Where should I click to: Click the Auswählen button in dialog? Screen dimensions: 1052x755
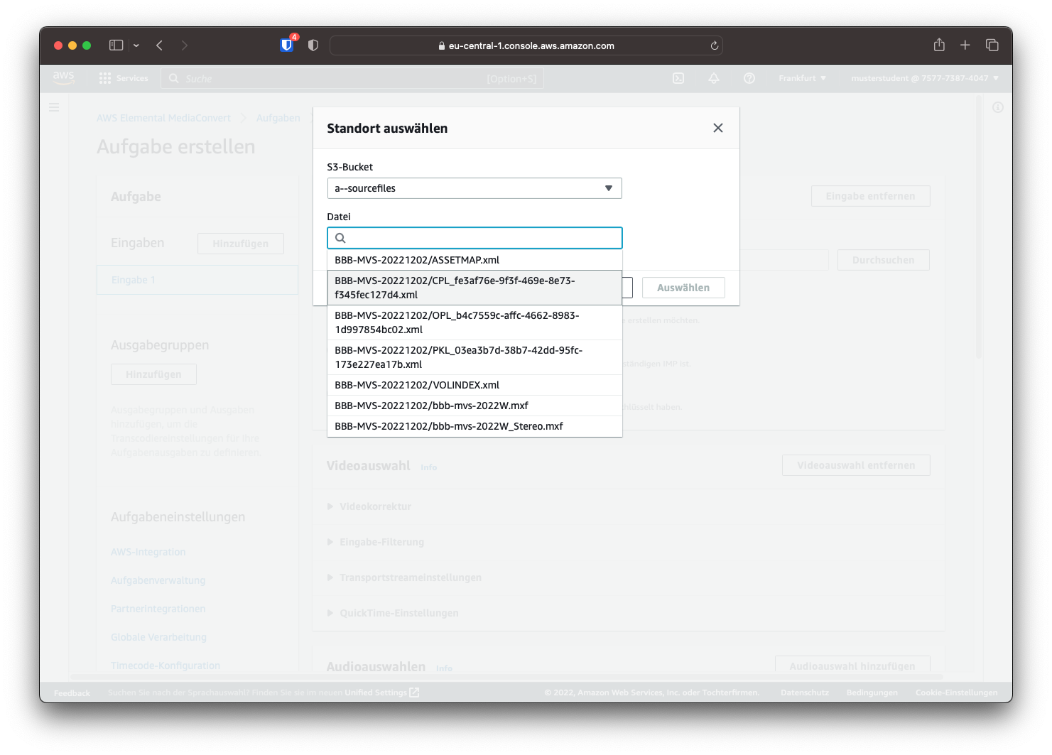pyautogui.click(x=683, y=288)
